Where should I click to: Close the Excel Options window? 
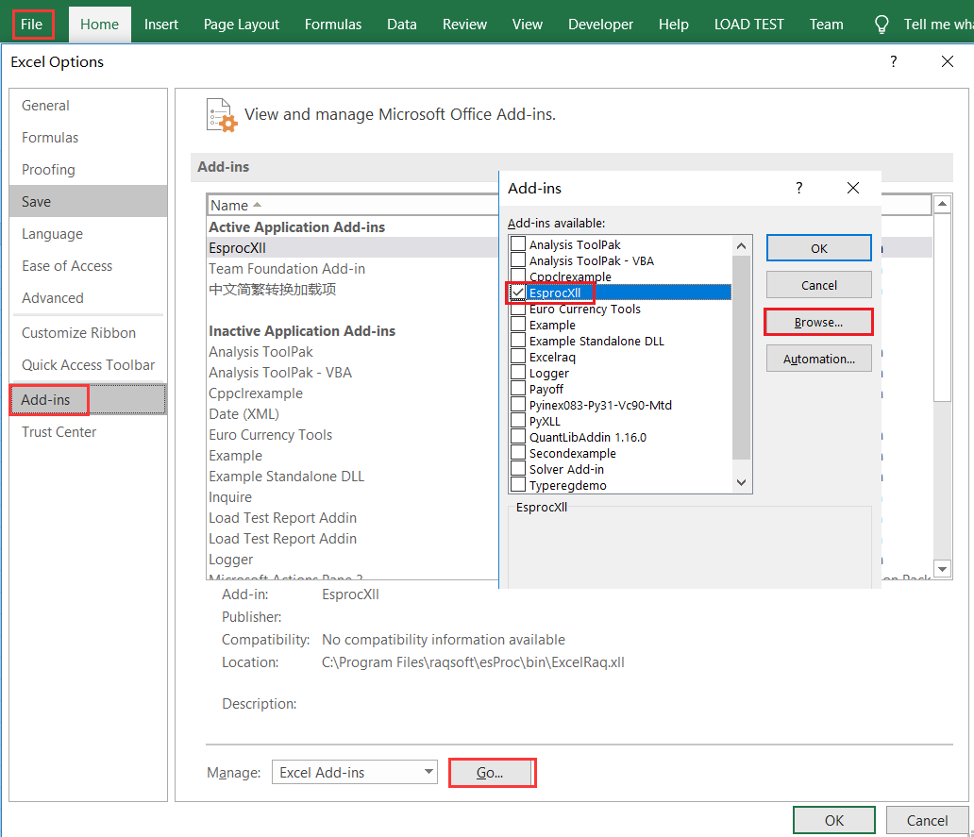[948, 62]
